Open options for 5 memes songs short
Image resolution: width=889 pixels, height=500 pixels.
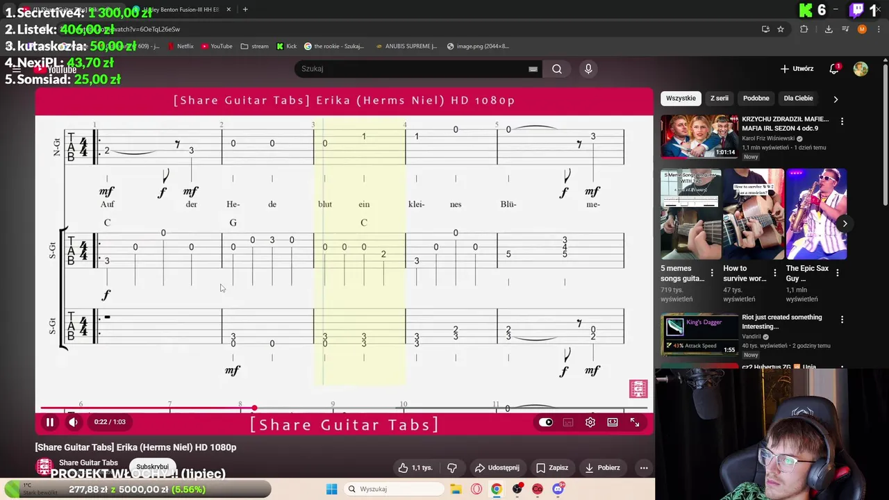point(712,273)
